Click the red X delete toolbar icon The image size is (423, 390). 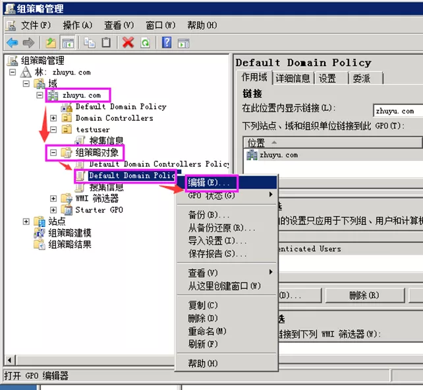[x=128, y=43]
